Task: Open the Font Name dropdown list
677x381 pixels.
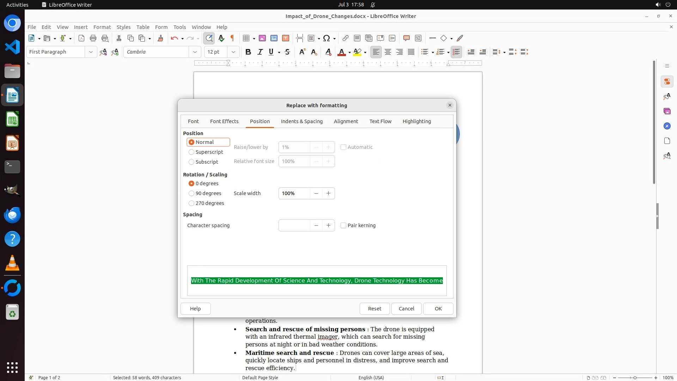Action: click(x=195, y=52)
